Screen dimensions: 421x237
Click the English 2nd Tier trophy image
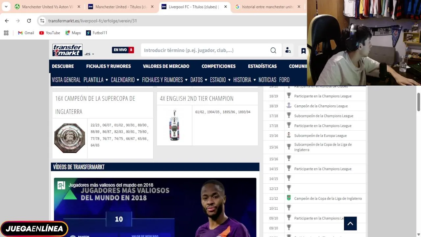click(174, 125)
